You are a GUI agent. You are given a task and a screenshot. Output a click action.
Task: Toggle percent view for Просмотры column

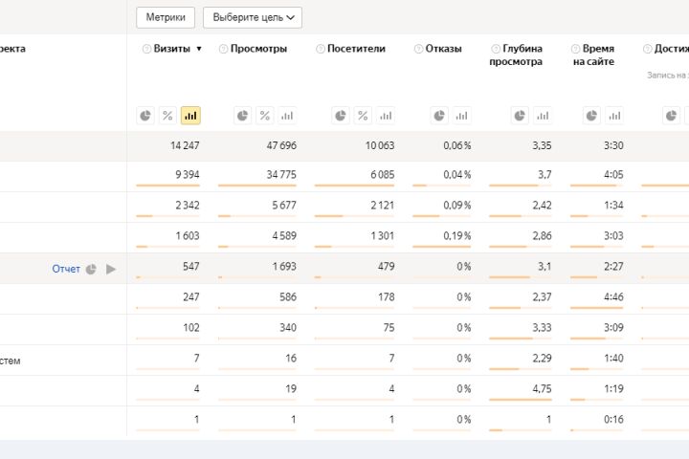point(265,116)
